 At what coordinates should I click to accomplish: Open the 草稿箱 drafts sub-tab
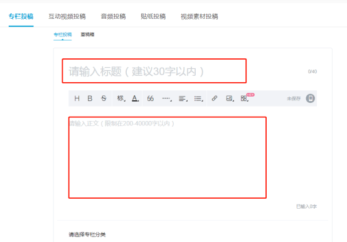[87, 34]
